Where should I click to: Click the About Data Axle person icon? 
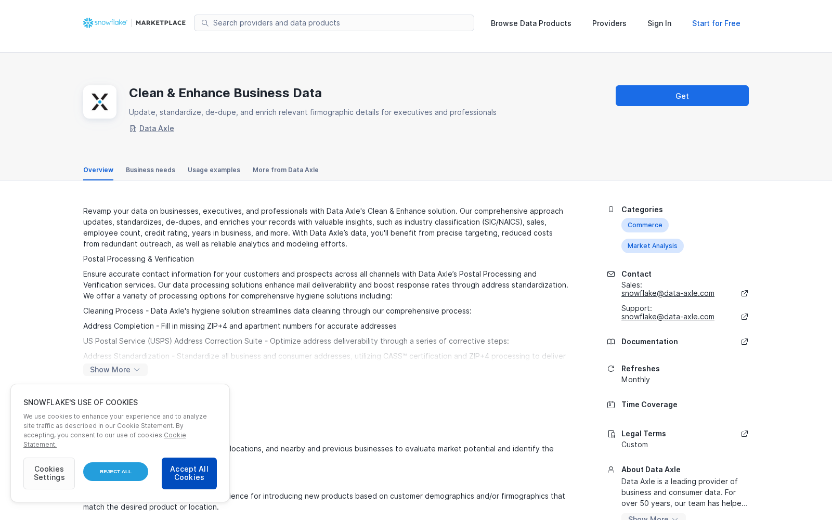tap(611, 470)
